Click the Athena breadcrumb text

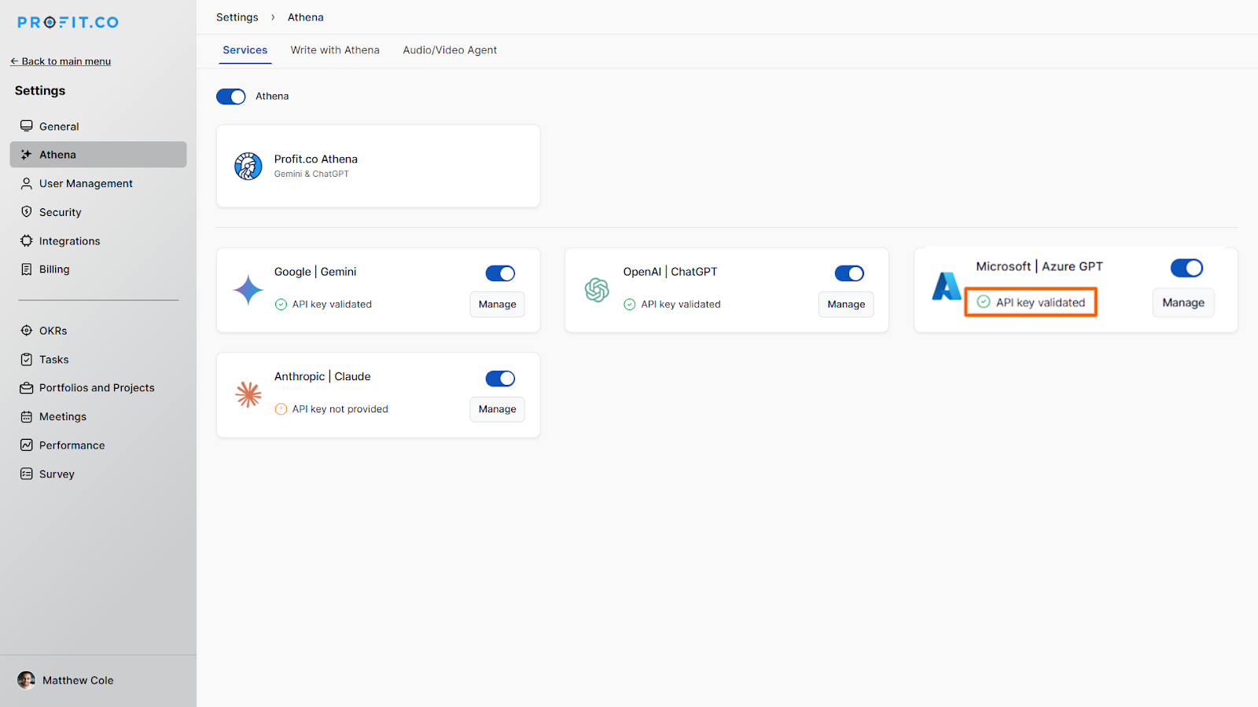click(x=306, y=17)
